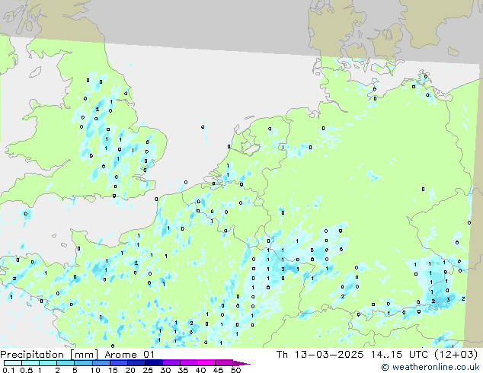Click the '0.1' legend scale value

(8, 370)
